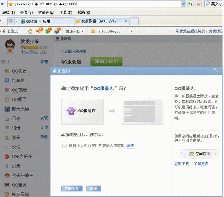Open the 查看(V) menu
224x197 pixels.
(x=26, y=13)
